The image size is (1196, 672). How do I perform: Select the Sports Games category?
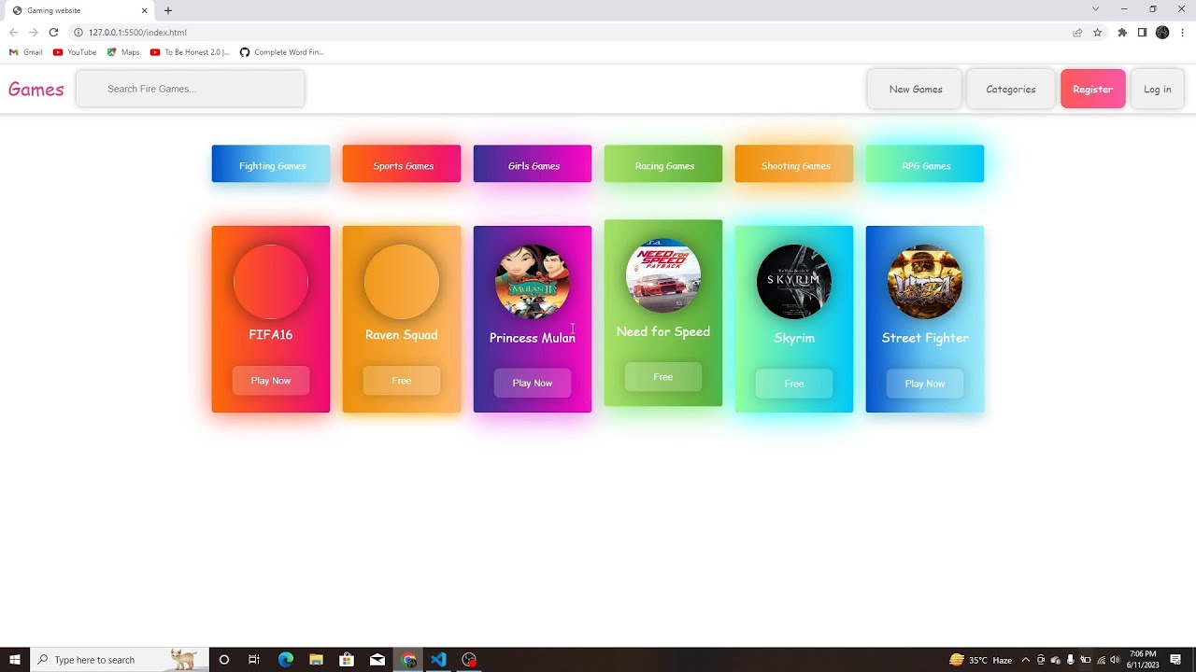tap(402, 164)
